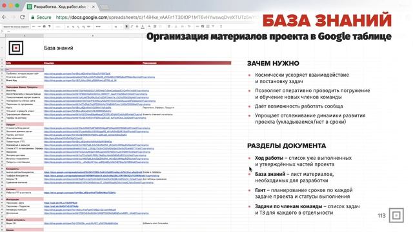
Task: Click the square logo image in sheet
Action: pos(15,48)
